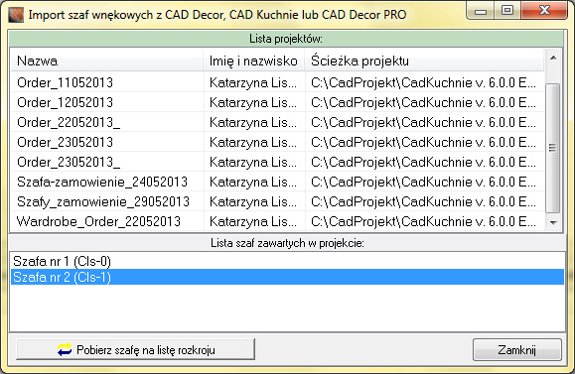Click Katarzyna Lis... in the Wardrobe_Order_22052013 row
The image size is (575, 374).
[253, 221]
